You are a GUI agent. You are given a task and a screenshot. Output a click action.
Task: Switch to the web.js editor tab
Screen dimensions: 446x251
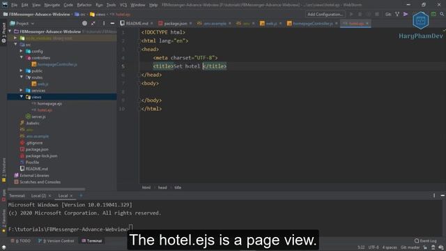pos(271,23)
